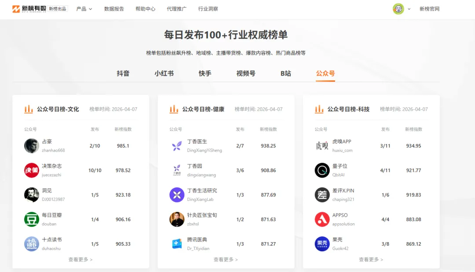This screenshot has width=475, height=272.
Task: Click account name 腾讯医典
Action: pos(197,239)
